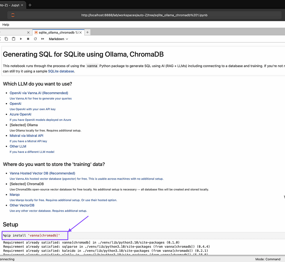Open the Help menu
This screenshot has height=262, width=285.
(6, 25)
